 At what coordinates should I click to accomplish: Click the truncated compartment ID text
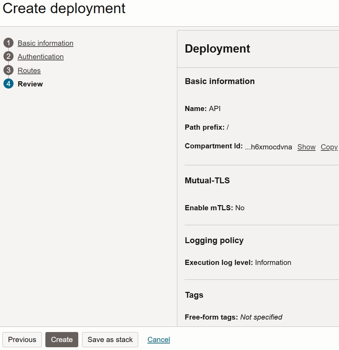pyautogui.click(x=268, y=147)
